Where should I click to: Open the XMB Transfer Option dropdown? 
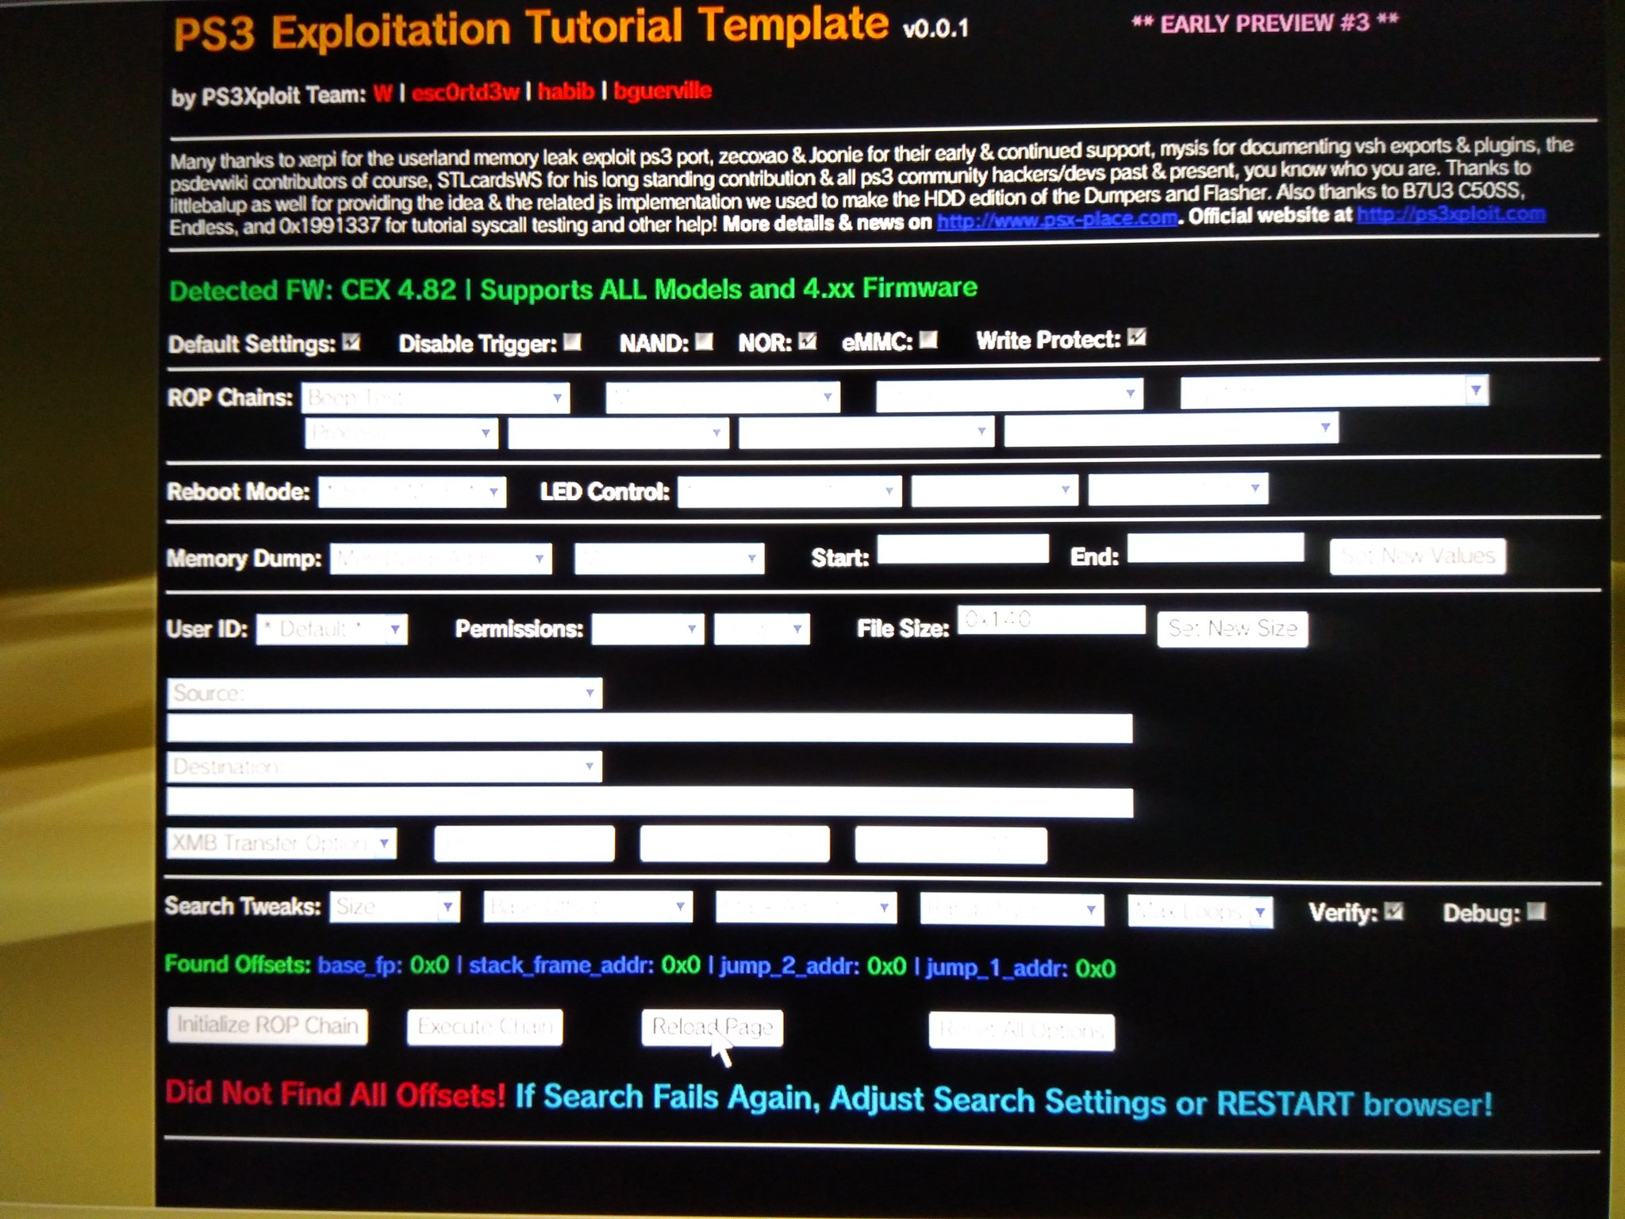pyautogui.click(x=282, y=843)
